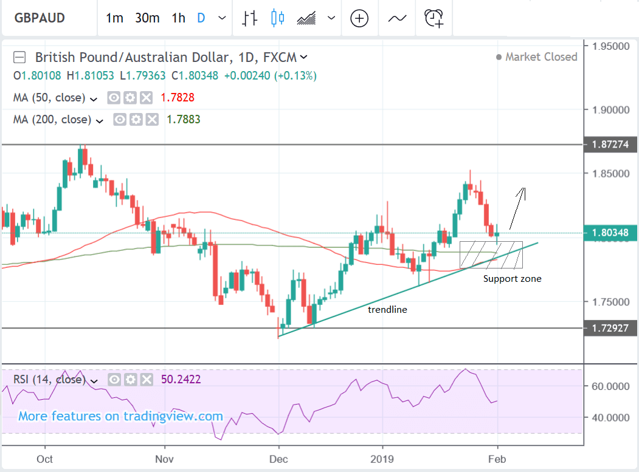The image size is (639, 472).
Task: Open settings gear for MA 50
Action: point(129,98)
